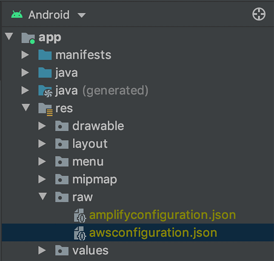Select the layout folder label
The image size is (274, 261).
pyautogui.click(x=90, y=144)
